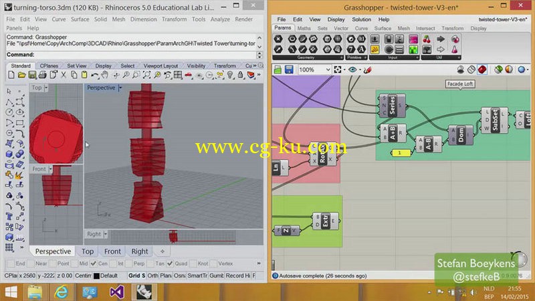Select the Box solid tool in Rhino's sidebar
Screen dimensions: 535x301
9,154
